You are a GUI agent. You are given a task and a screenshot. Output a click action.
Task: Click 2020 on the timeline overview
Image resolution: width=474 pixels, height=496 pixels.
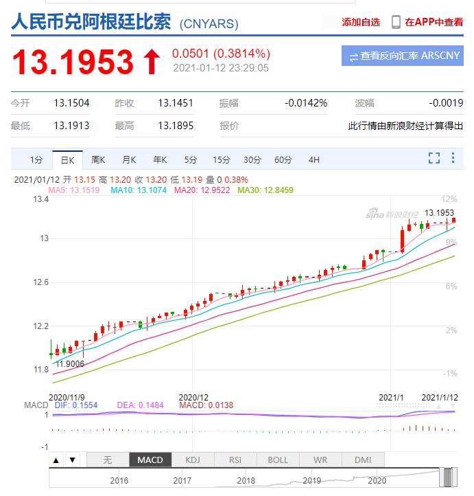377,481
